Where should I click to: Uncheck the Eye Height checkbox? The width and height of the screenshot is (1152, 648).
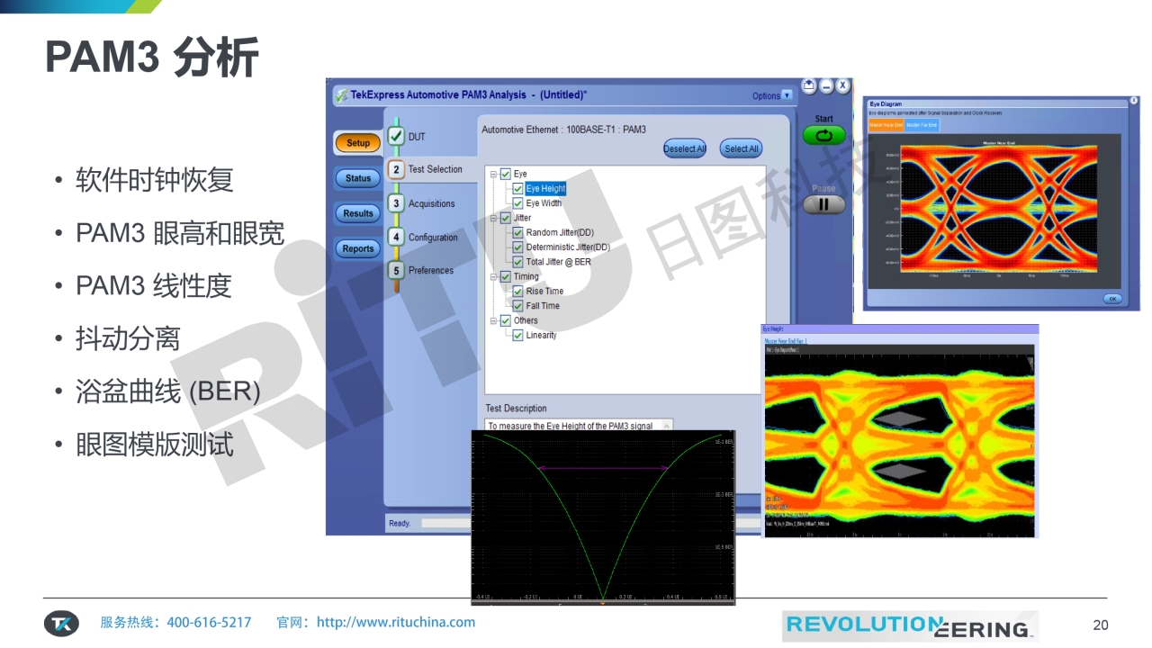click(x=518, y=189)
